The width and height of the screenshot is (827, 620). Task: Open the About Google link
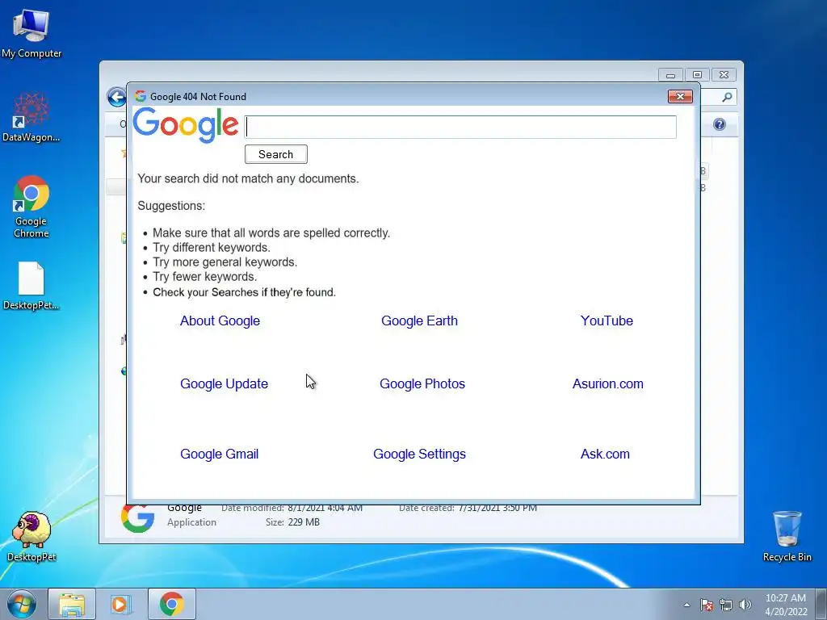point(220,320)
